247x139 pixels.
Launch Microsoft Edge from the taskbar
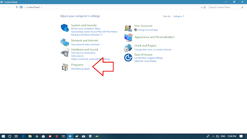[23, 136]
